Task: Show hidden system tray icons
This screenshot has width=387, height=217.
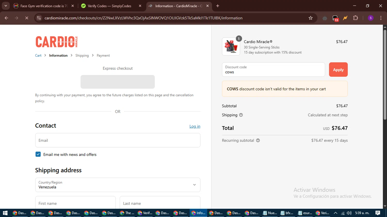Action: (x=335, y=213)
